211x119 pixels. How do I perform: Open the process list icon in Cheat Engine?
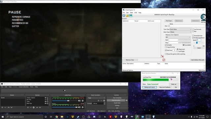click(x=124, y=16)
